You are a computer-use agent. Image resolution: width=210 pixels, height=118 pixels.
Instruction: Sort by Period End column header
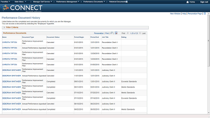coord(94,37)
